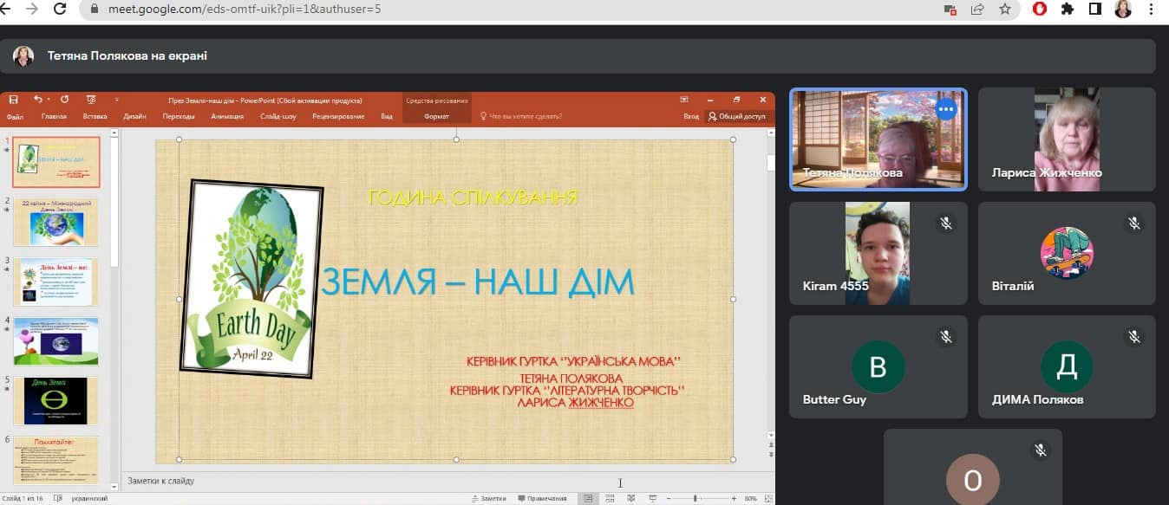Open the Chrome three-dot menu
Image resolution: width=1169 pixels, height=505 pixels.
click(1152, 10)
